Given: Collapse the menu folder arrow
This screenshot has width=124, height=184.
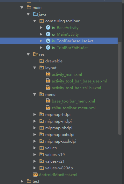Looking at the screenshot, I should [34, 95].
